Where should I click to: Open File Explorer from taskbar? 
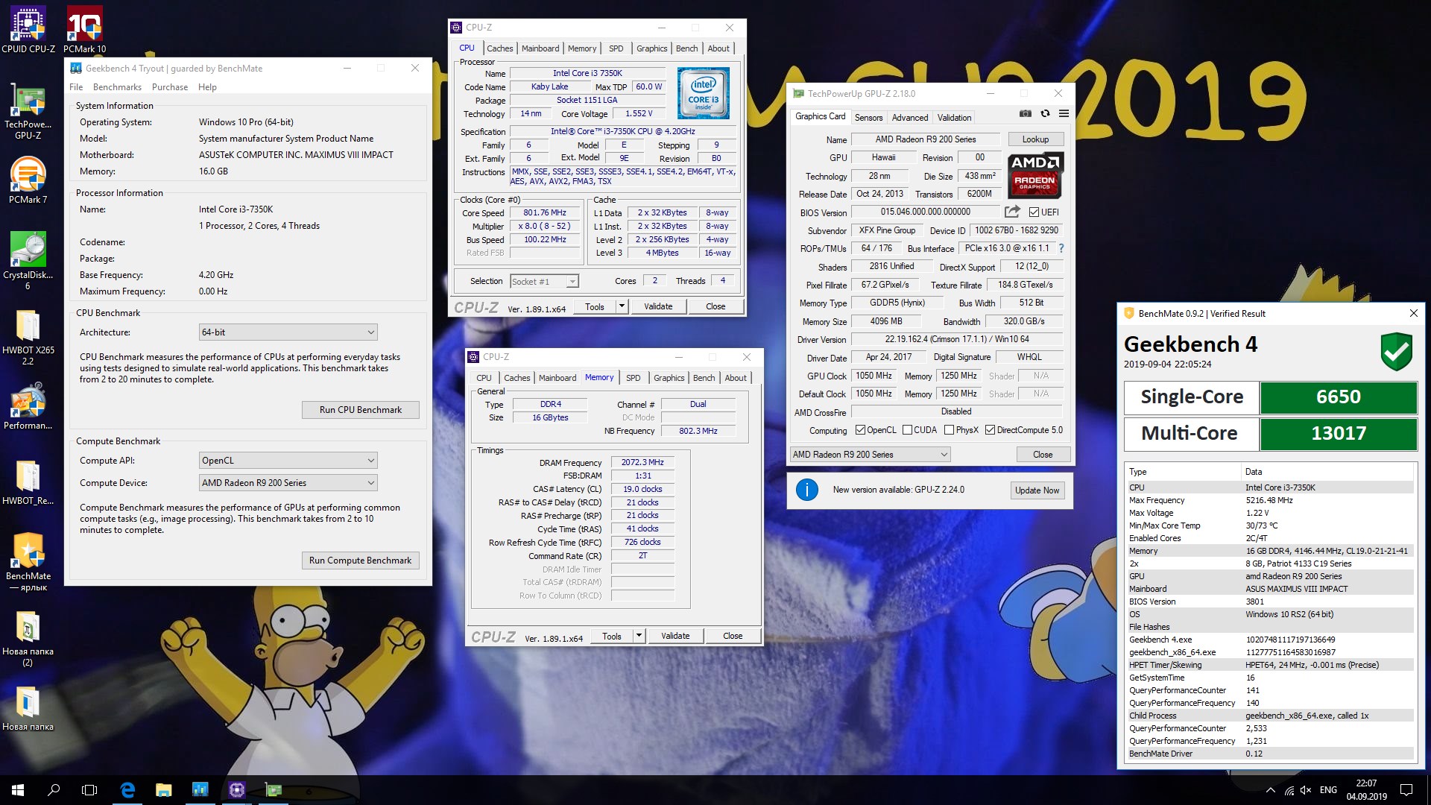click(163, 790)
